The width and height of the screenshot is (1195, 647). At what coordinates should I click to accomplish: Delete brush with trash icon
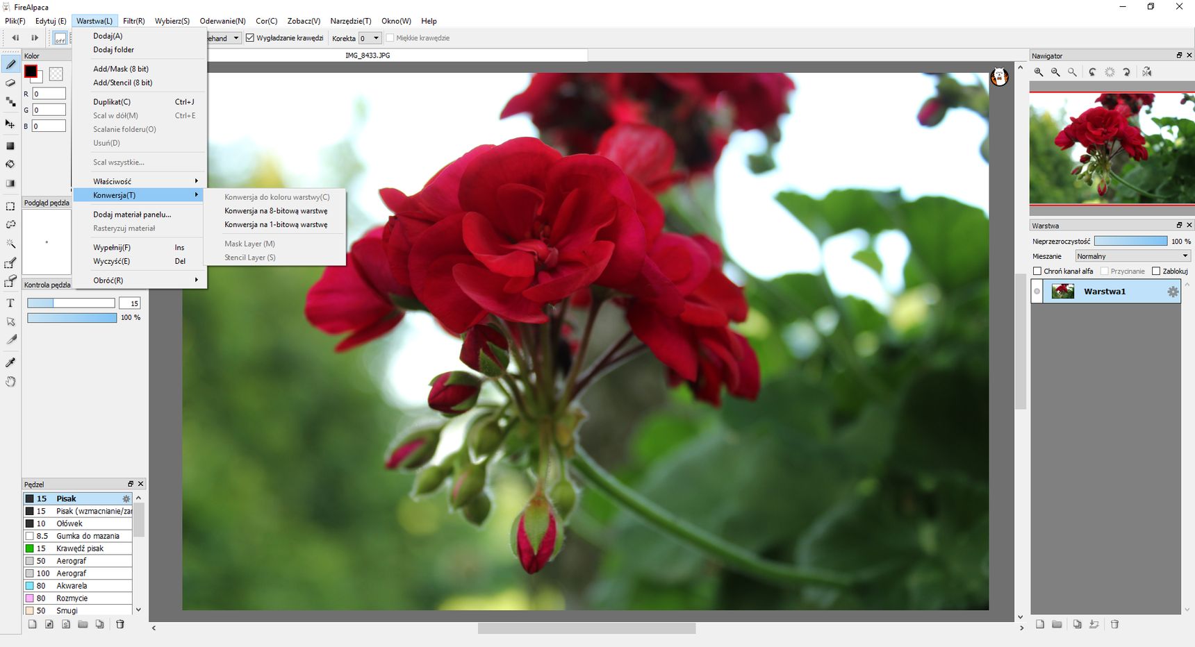(x=120, y=624)
